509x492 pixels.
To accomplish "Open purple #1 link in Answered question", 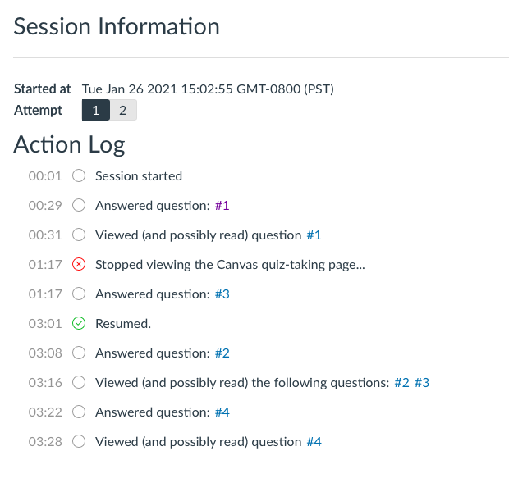I will [x=222, y=205].
